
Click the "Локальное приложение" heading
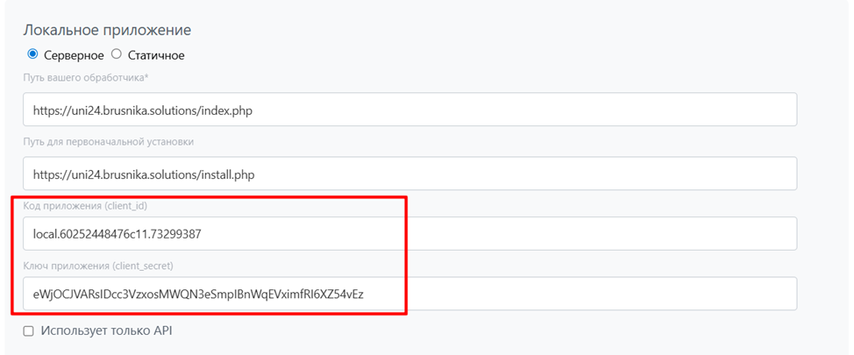[107, 30]
